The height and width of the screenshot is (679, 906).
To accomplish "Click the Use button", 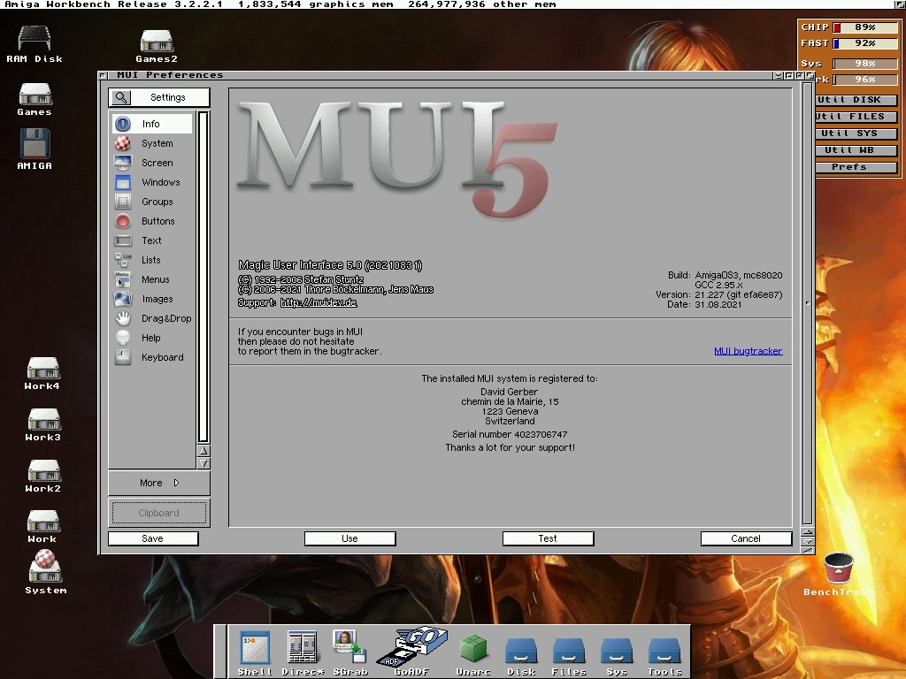I will tap(350, 538).
